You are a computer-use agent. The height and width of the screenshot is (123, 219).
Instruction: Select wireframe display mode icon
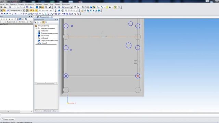(x=83, y=7)
